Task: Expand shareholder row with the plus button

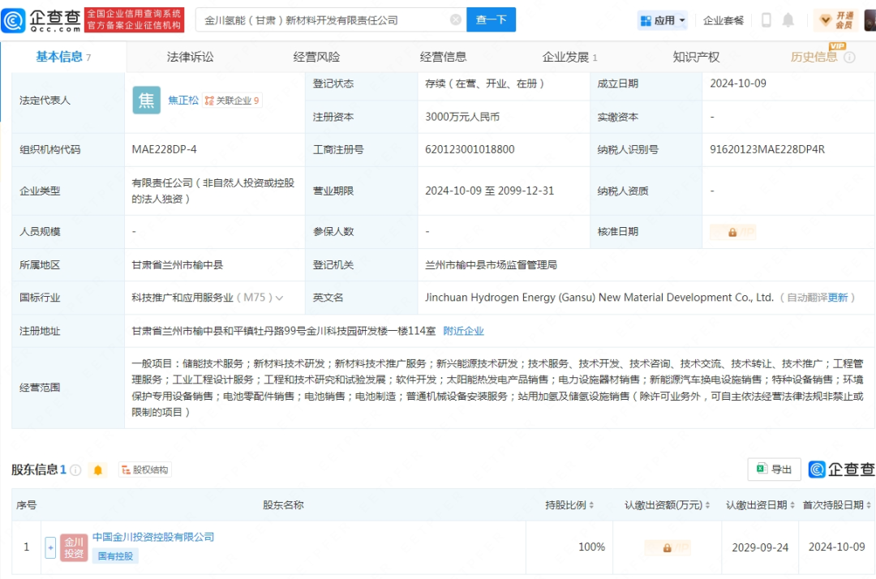Action: click(50, 547)
